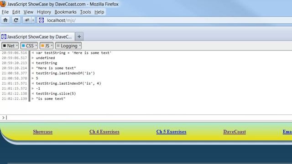Open the View menu
Viewport: 292px width, 164px height.
(28, 12)
